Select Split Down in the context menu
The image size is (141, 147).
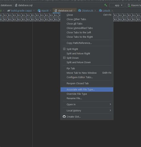pyautogui.click(x=87, y=58)
